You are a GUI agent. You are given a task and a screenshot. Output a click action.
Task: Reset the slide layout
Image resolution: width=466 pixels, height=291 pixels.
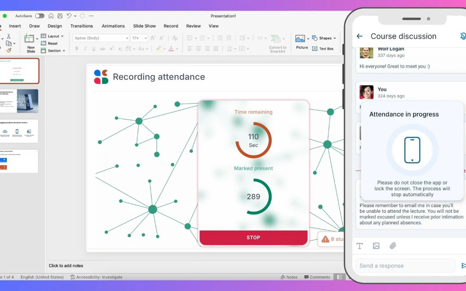(x=49, y=43)
